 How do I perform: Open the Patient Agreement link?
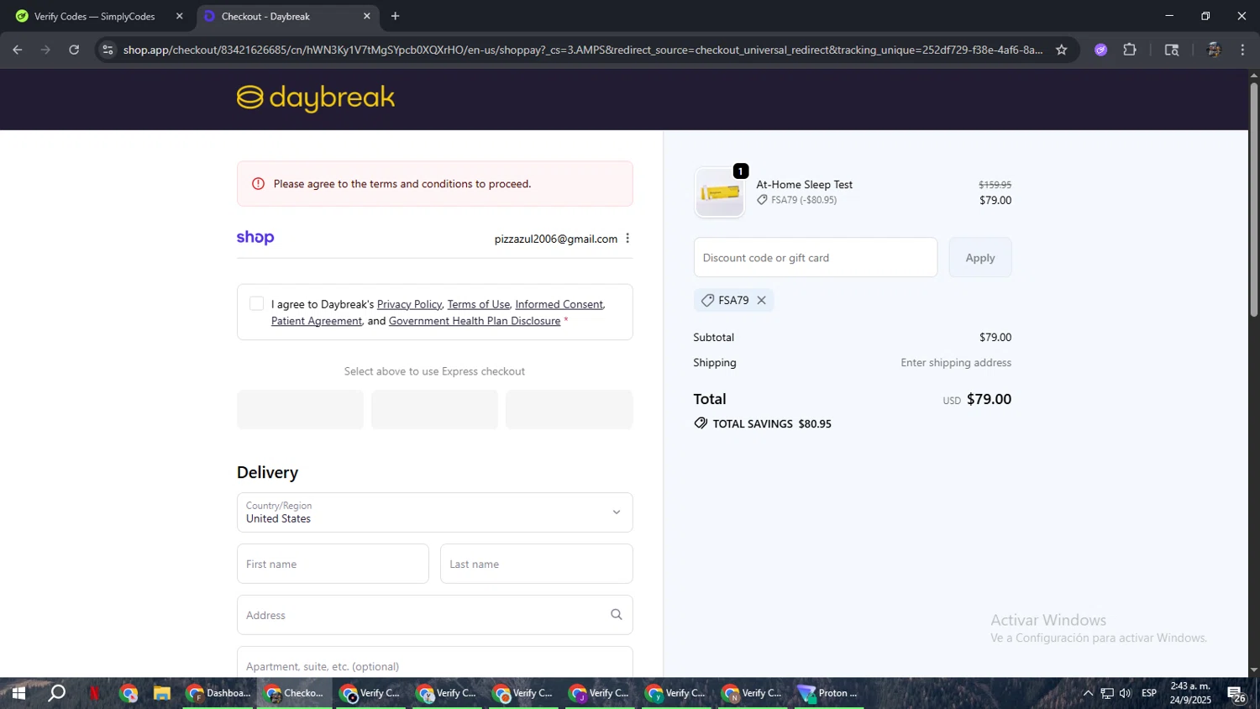[317, 321]
